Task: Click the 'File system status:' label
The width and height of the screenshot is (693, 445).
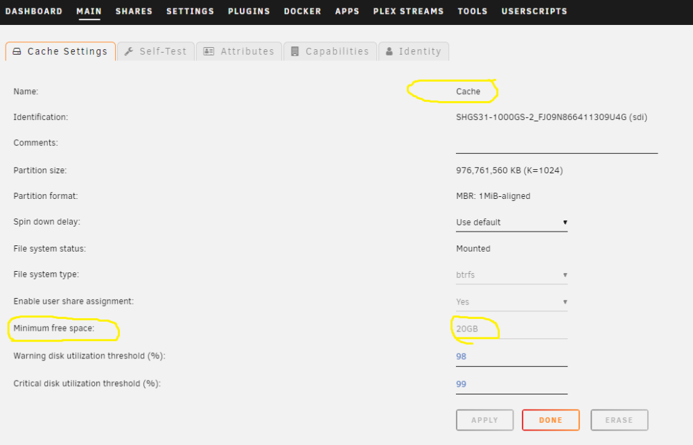Action: coord(49,249)
